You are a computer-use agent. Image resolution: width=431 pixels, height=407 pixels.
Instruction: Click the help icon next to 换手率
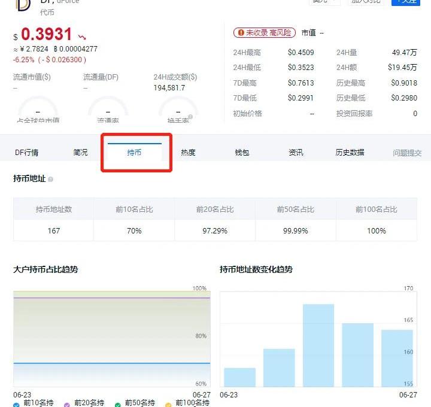tap(190, 117)
